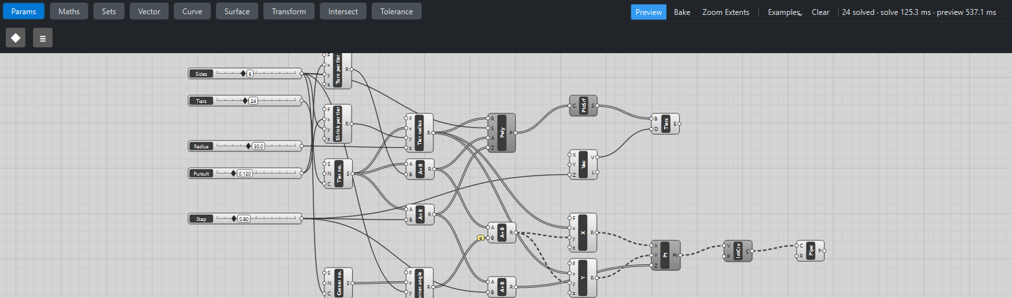The width and height of the screenshot is (1012, 298).
Task: Open the Intersect tab
Action: pyautogui.click(x=343, y=11)
